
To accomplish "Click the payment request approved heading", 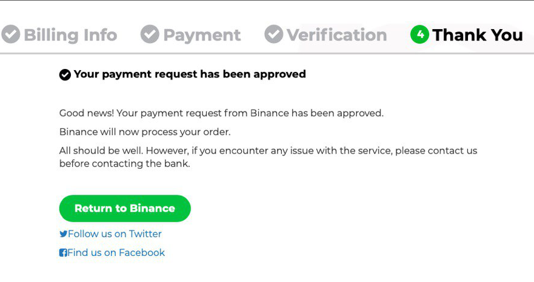I will pyautogui.click(x=190, y=74).
